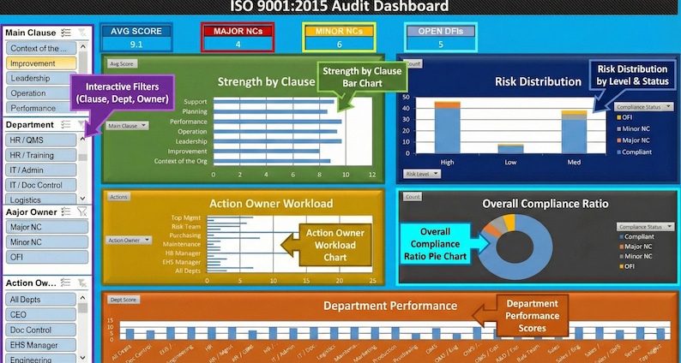Click Action Owner slicer scroll-up arrow
This screenshot has width=681, height=363.
pos(83,298)
